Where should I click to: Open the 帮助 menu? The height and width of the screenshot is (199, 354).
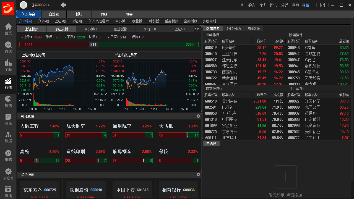[x=295, y=5]
